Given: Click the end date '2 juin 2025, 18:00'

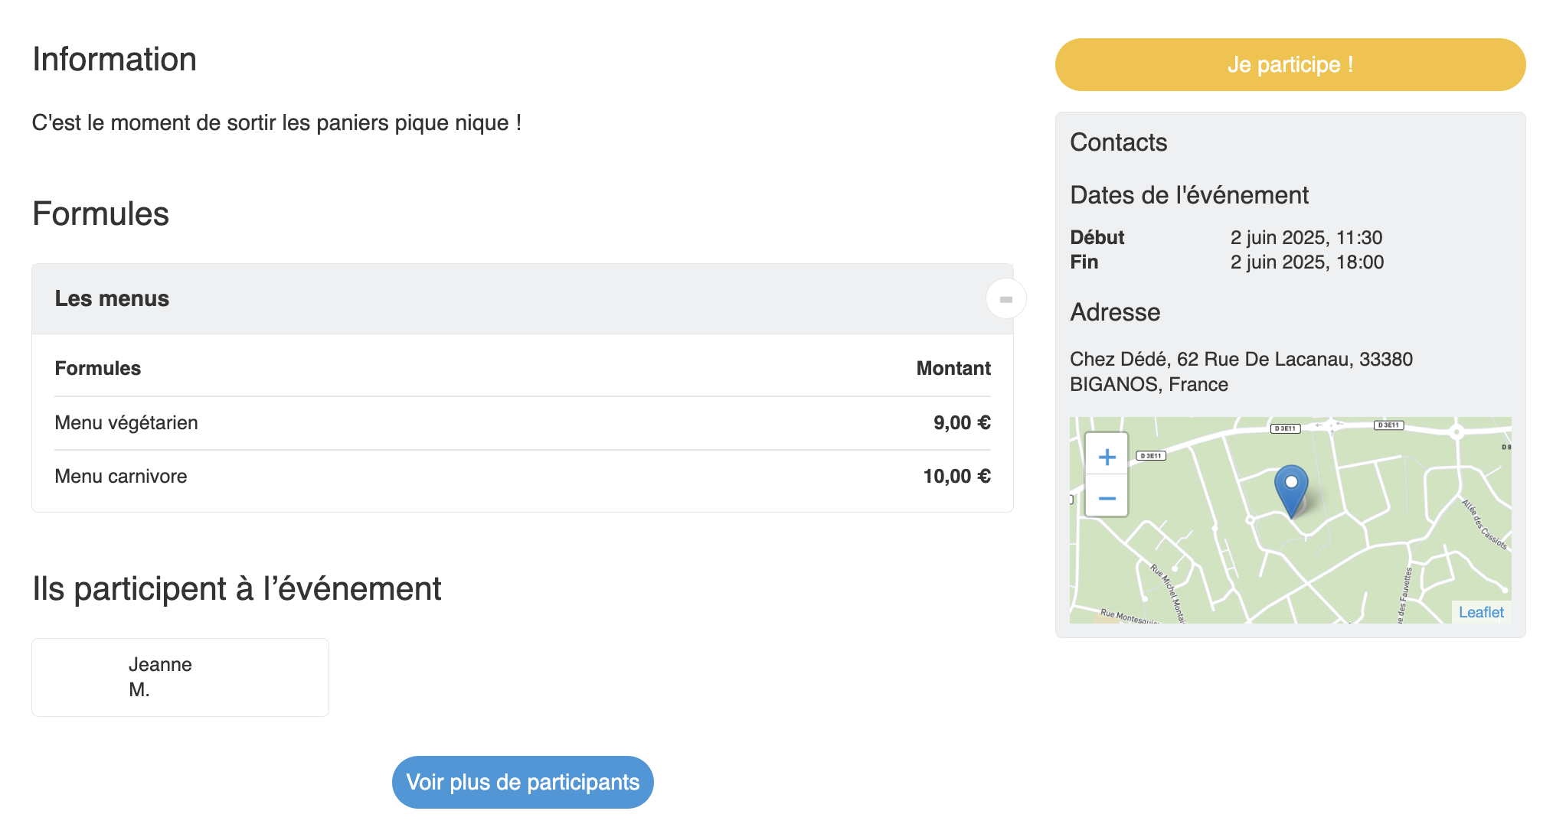Looking at the screenshot, I should [1307, 262].
